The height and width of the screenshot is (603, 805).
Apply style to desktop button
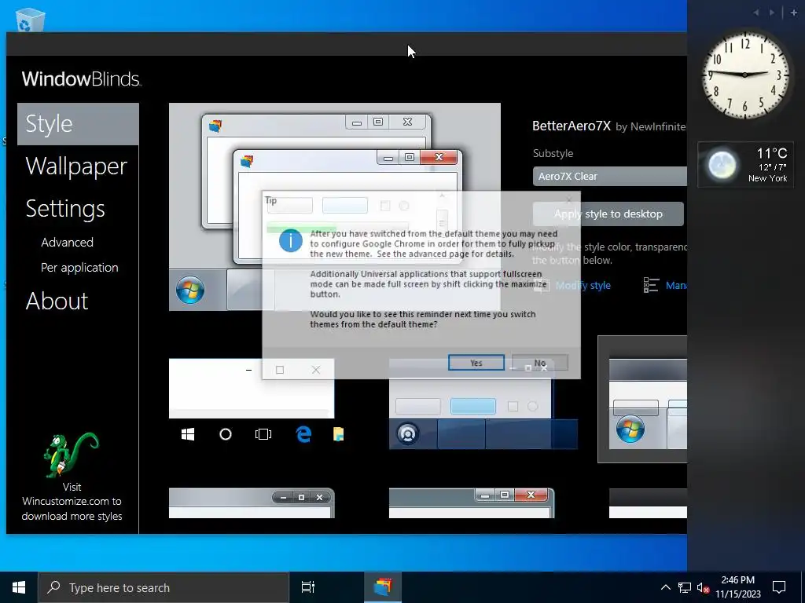click(x=608, y=214)
